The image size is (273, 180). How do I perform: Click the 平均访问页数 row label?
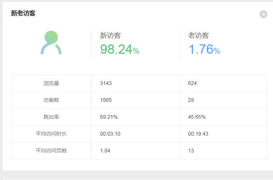click(x=51, y=151)
